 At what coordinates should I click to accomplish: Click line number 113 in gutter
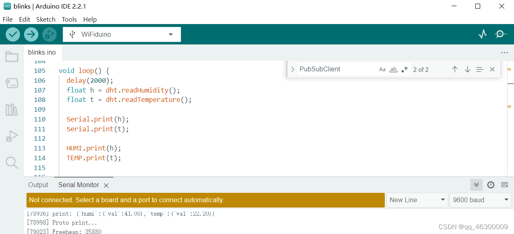[40, 148]
